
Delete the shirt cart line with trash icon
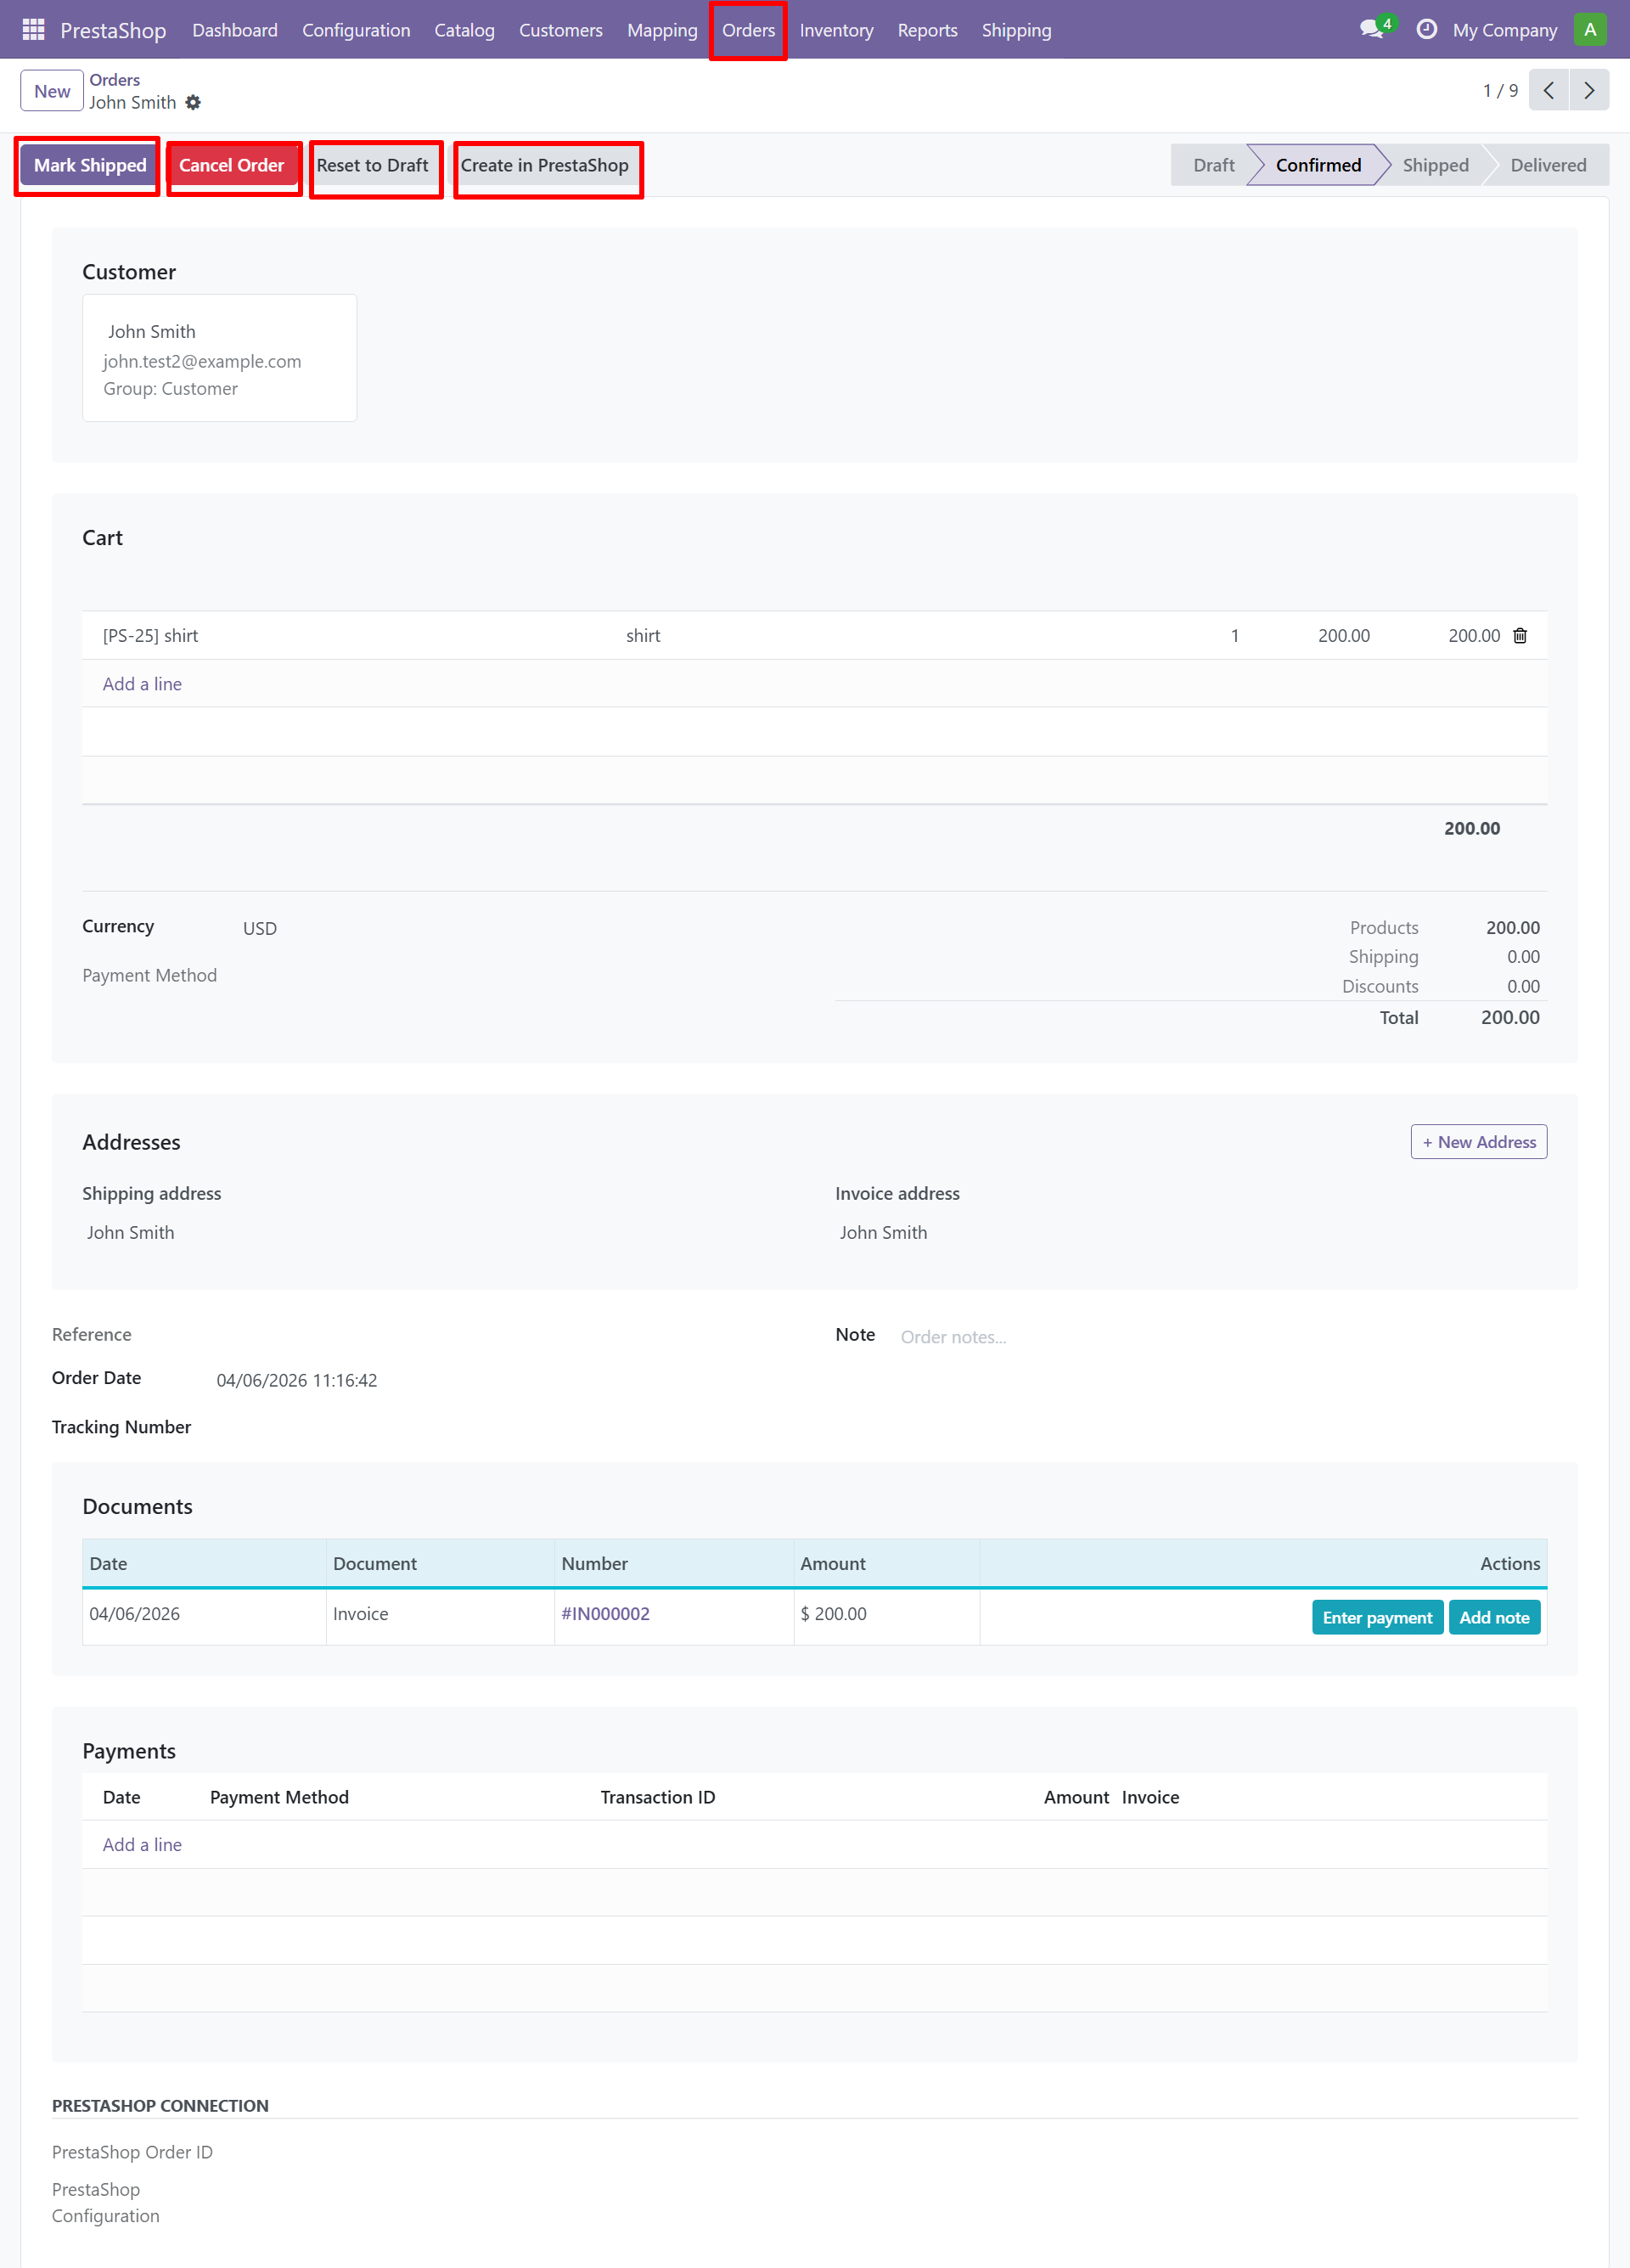(x=1519, y=636)
